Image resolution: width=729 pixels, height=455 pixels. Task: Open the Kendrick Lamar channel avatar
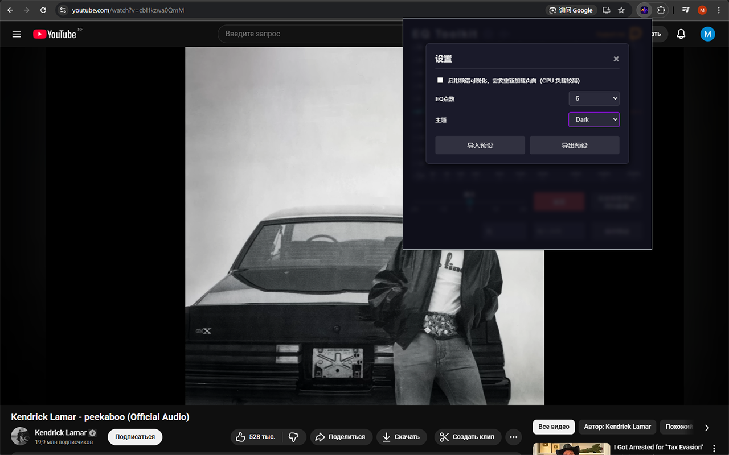coord(20,436)
